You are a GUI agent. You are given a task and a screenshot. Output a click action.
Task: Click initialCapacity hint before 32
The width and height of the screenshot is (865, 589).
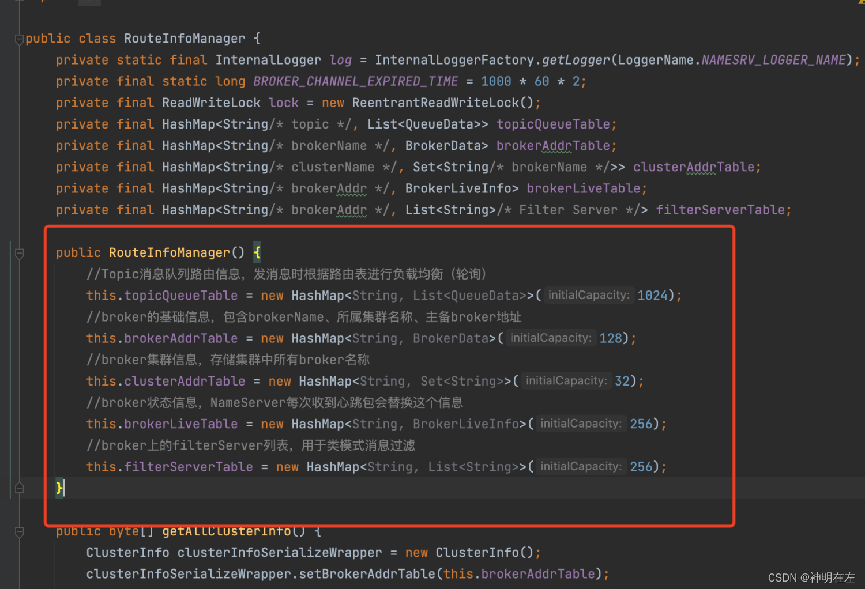566,380
